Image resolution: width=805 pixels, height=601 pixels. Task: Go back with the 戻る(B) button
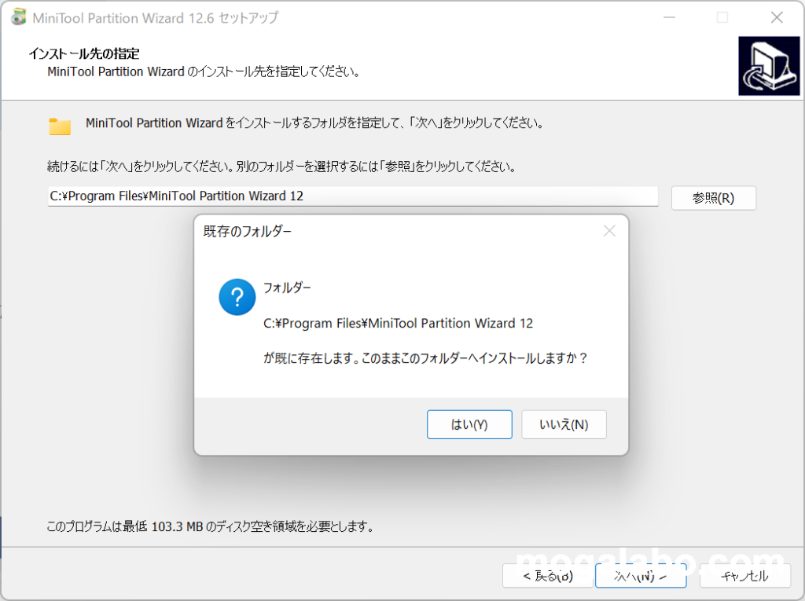tap(548, 576)
